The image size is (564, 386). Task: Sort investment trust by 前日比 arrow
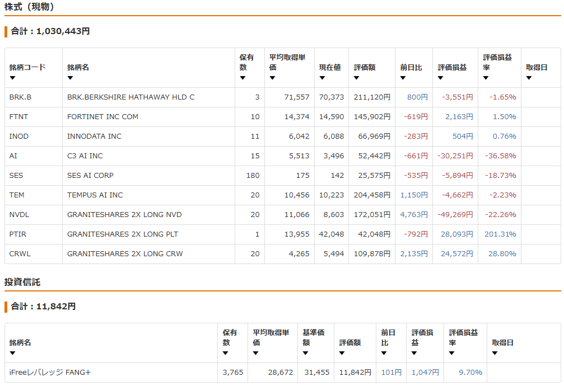pos(384,354)
